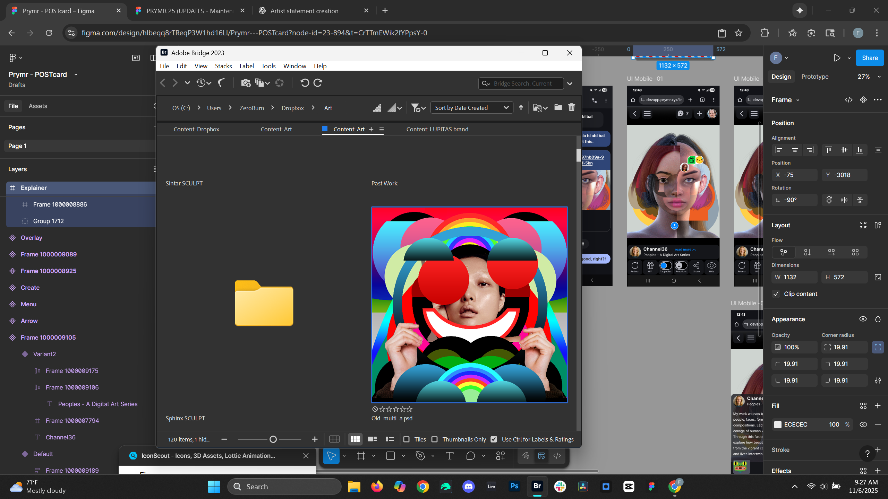Click the flip horizontal icon
Screen dimensions: 888x499
(x=844, y=200)
